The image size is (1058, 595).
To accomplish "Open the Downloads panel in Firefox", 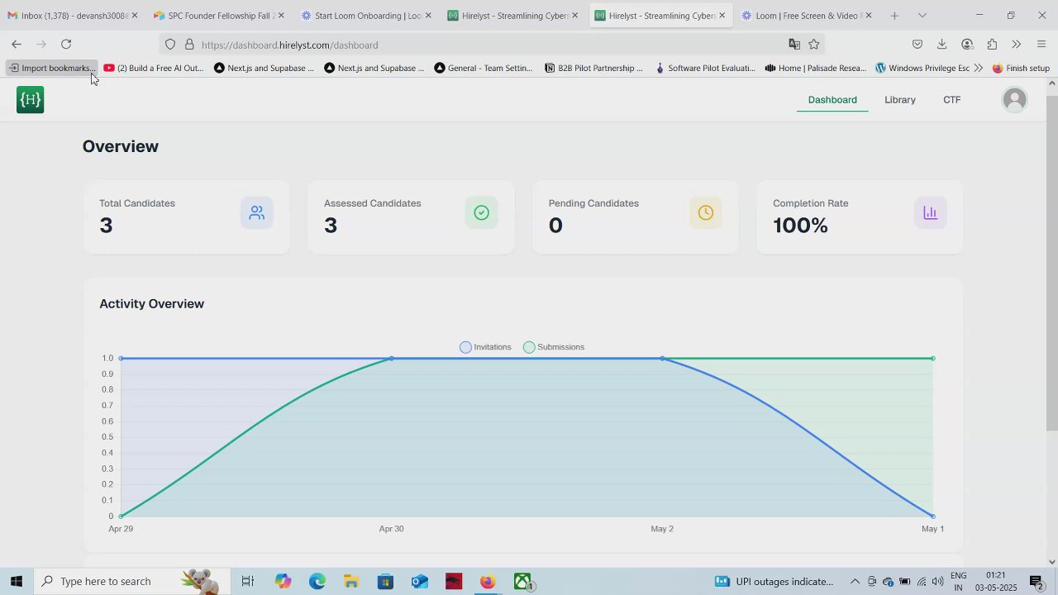I will pos(941,45).
